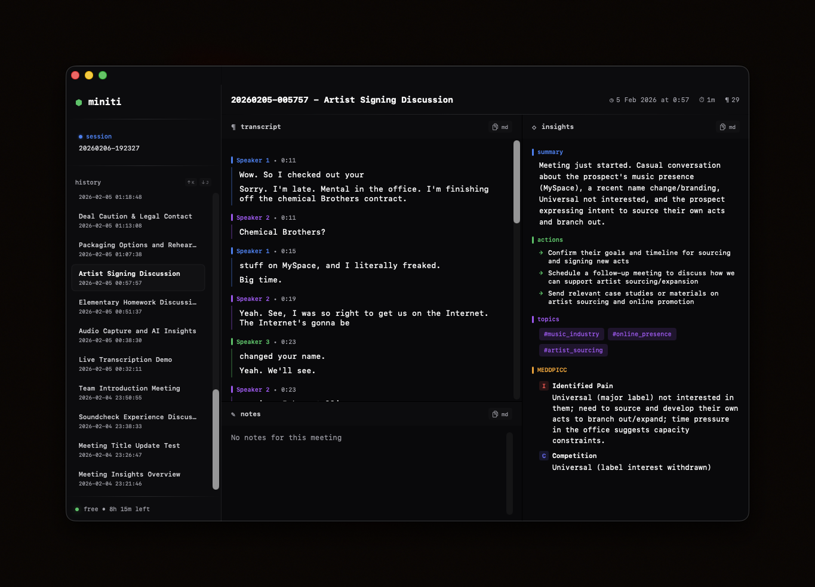Click the up-arrow K previous history shortcut
The image size is (815, 587).
(x=190, y=182)
